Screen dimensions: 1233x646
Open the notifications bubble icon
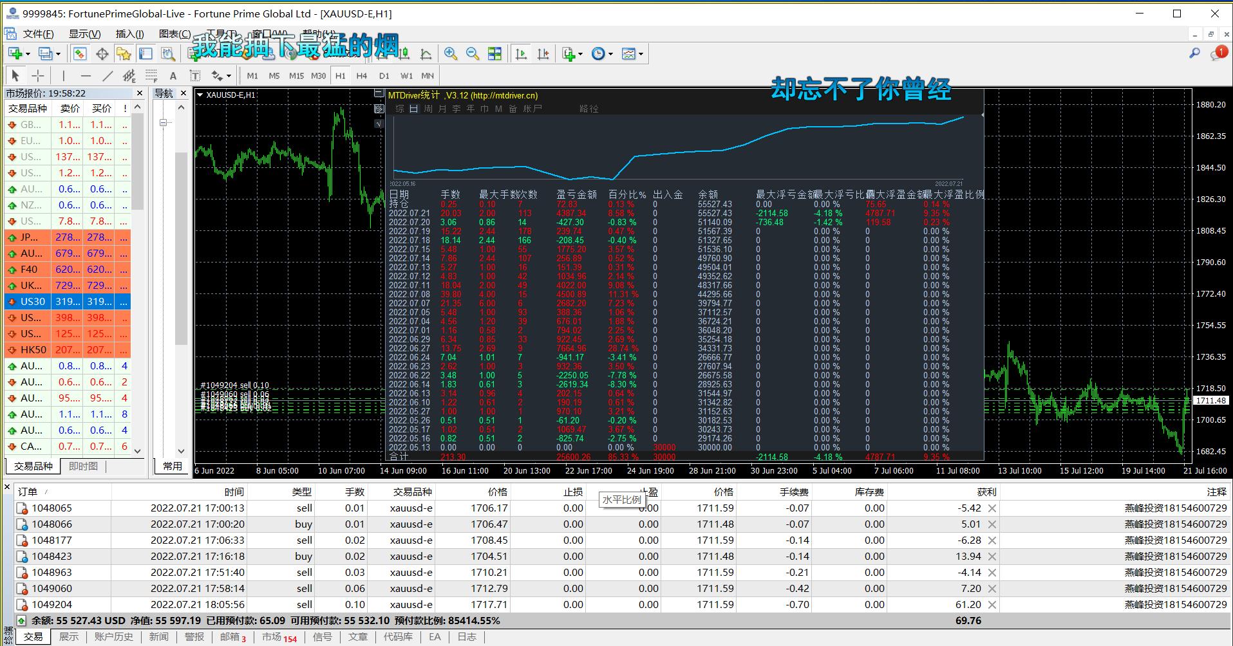point(1218,53)
